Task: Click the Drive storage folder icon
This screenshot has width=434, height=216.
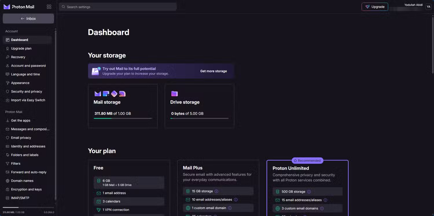Action: pyautogui.click(x=174, y=94)
